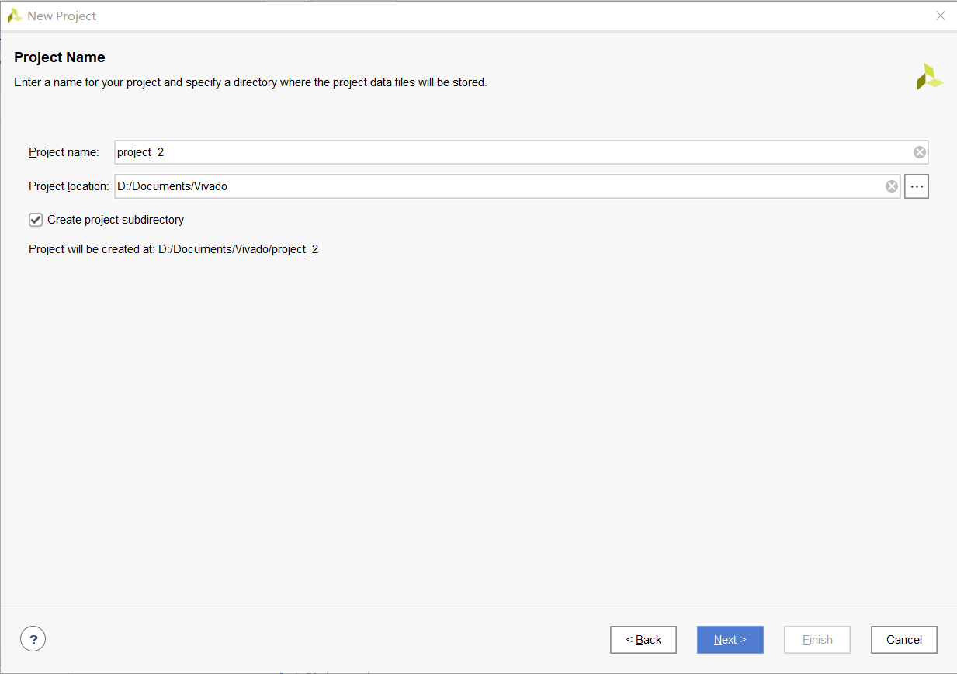Cancel the new project wizard

click(903, 640)
